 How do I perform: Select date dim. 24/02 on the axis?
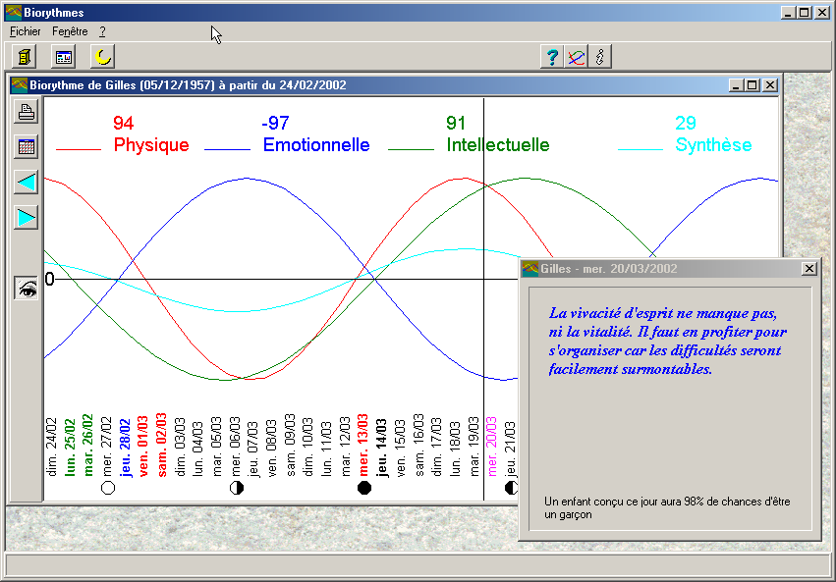(52, 447)
